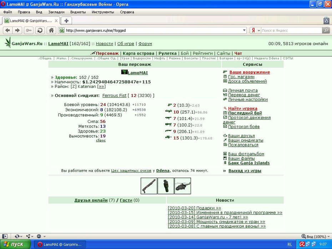Open the search engine selector dropdown
Image resolution: width=332 pixels, height=249 pixels.
point(259,30)
